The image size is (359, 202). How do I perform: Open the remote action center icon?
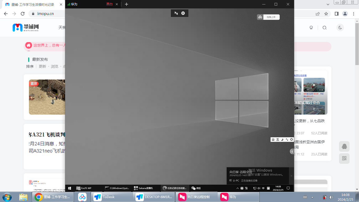click(x=288, y=188)
